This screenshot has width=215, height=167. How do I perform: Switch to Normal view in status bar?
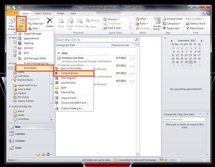coord(161,160)
